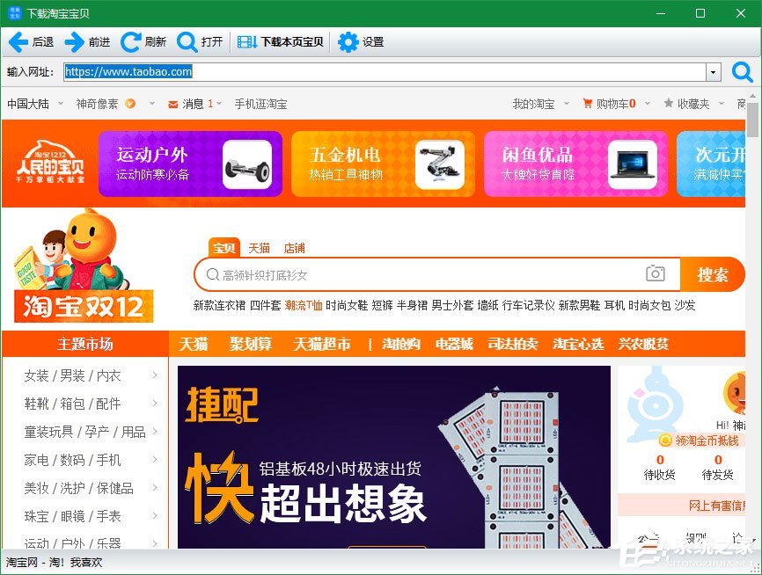762x575 pixels.
Task: Click 美妆 / 洗护 / 保健品 category
Action: point(78,488)
